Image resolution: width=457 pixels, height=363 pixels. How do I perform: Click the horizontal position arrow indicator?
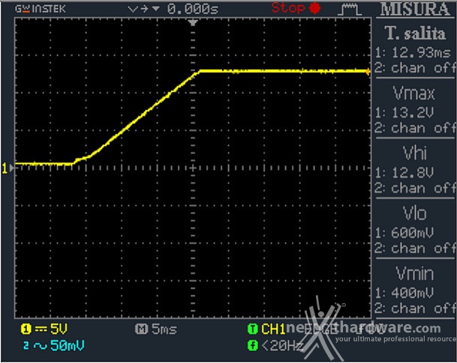pos(144,9)
